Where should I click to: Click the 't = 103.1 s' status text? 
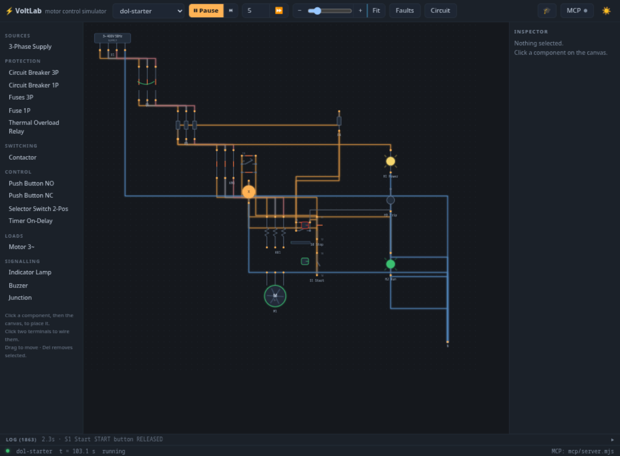click(77, 451)
